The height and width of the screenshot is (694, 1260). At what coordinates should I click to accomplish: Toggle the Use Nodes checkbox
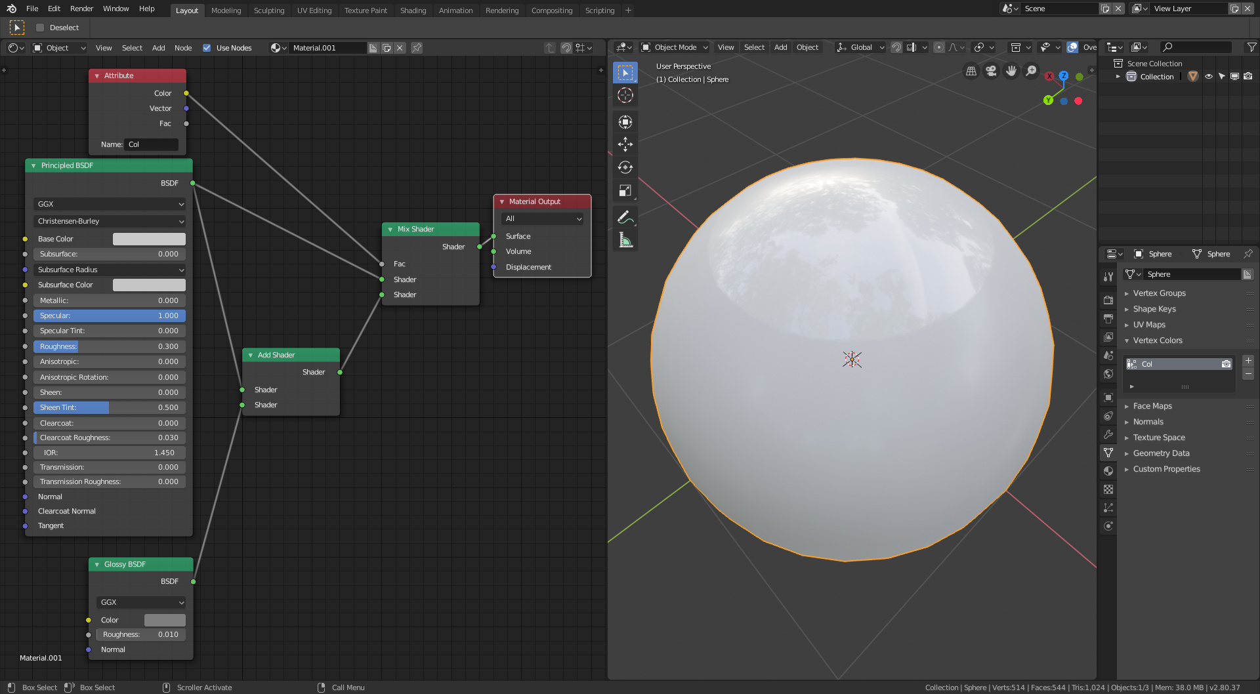(207, 47)
